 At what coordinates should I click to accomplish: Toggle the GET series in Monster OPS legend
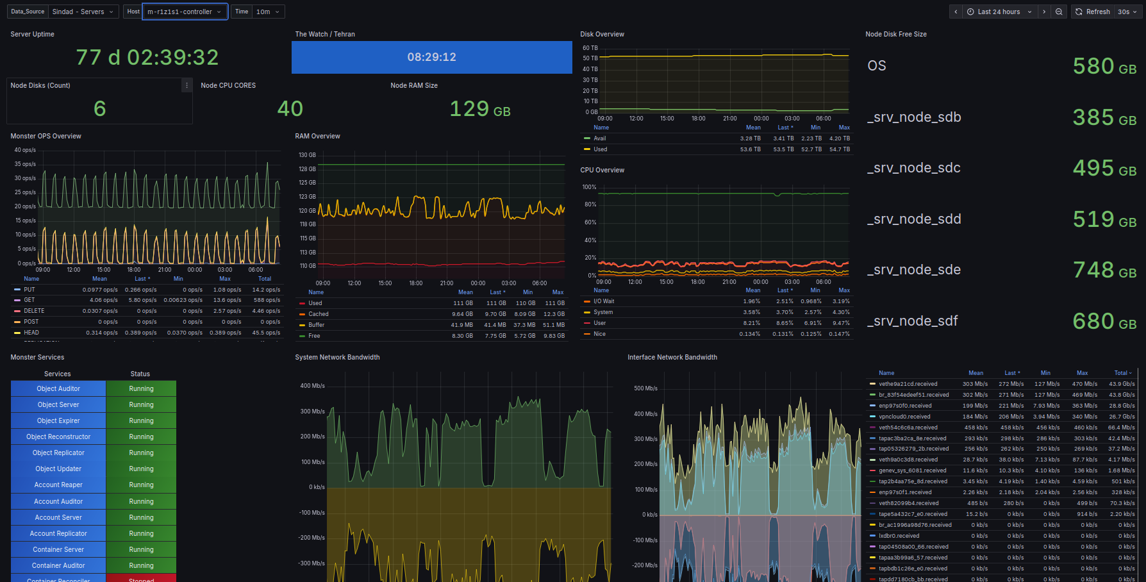coord(29,300)
